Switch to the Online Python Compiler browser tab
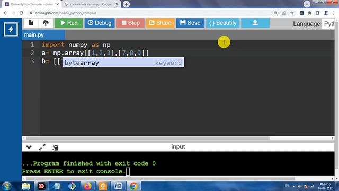This screenshot has height=191, width=339. point(32,4)
